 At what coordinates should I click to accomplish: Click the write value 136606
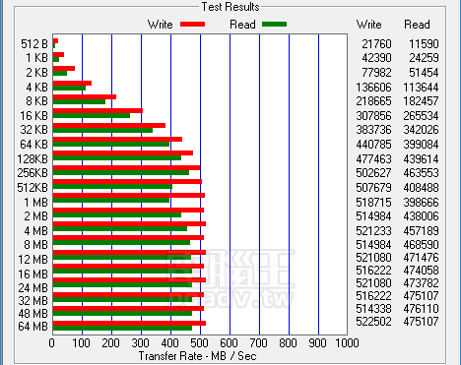374,88
